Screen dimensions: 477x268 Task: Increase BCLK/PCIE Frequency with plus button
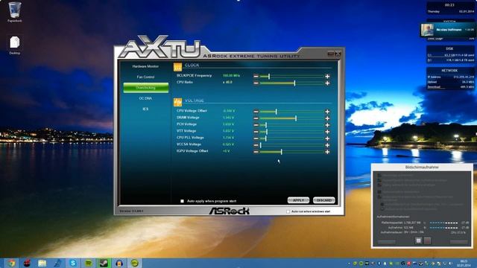point(327,76)
